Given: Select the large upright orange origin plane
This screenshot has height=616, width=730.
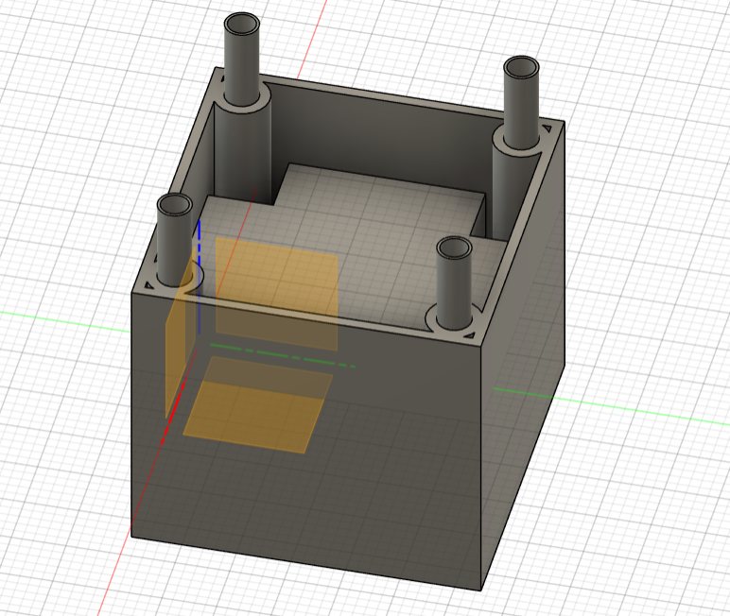Looking at the screenshot, I should (277, 293).
